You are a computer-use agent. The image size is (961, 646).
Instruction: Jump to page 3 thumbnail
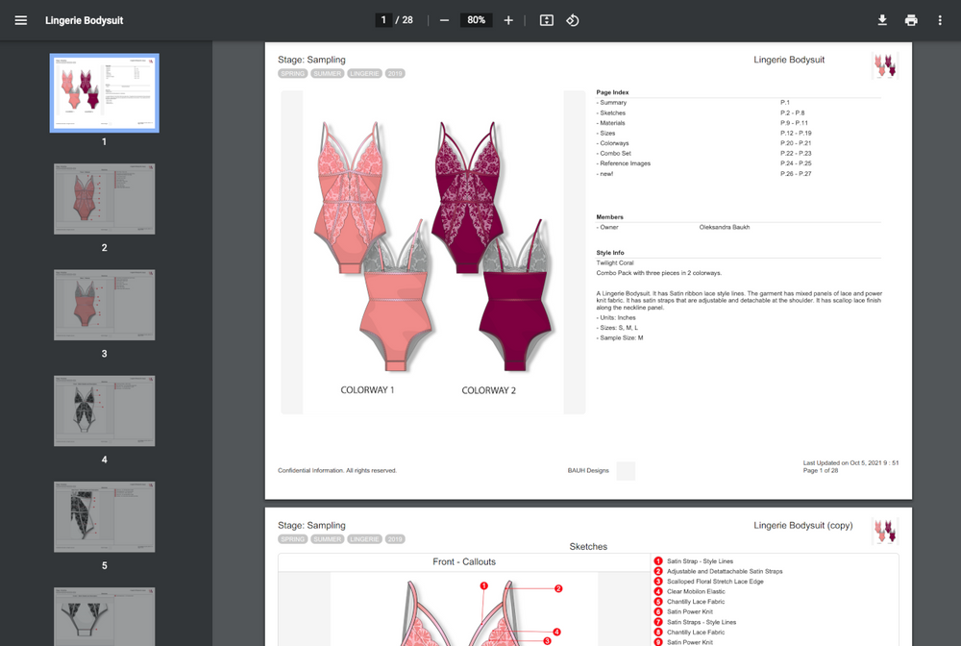click(105, 305)
